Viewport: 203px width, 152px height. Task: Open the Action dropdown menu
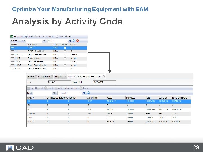pyautogui.click(x=15, y=41)
